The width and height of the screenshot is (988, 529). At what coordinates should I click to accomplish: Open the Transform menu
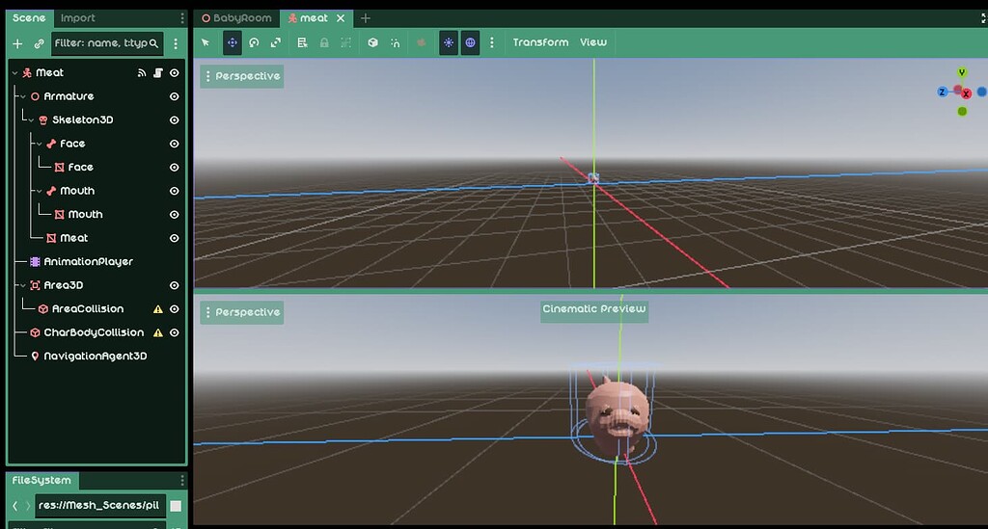(x=540, y=42)
